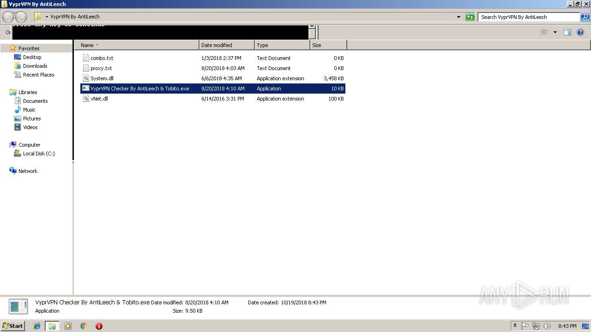Launch Windows Media Player from taskbar
The image size is (591, 332).
[68, 326]
